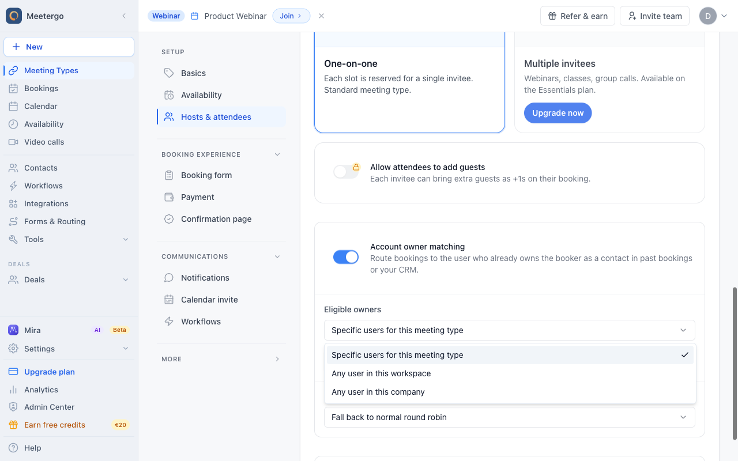Click the Upgrade now button

558,113
